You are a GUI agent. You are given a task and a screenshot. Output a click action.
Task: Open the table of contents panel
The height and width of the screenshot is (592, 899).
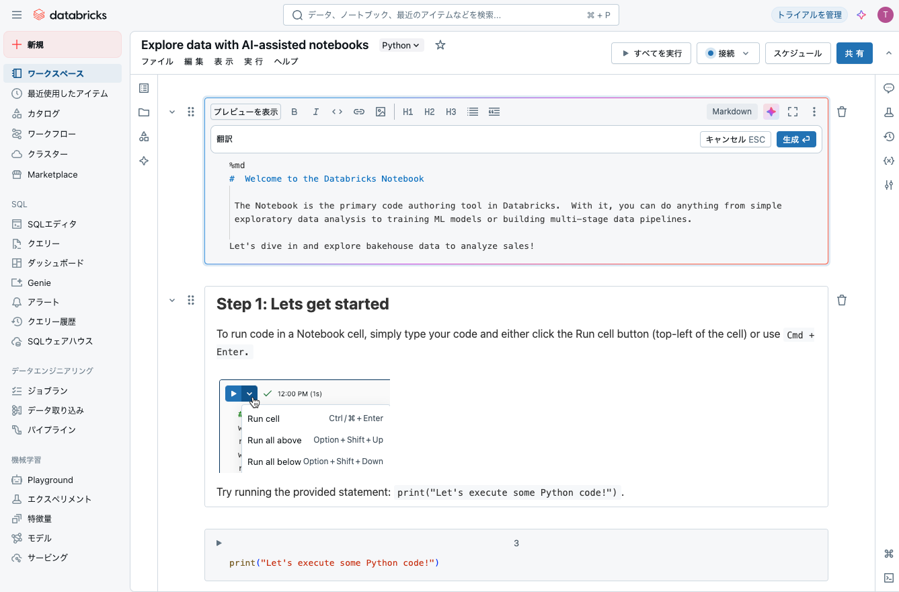(x=143, y=88)
